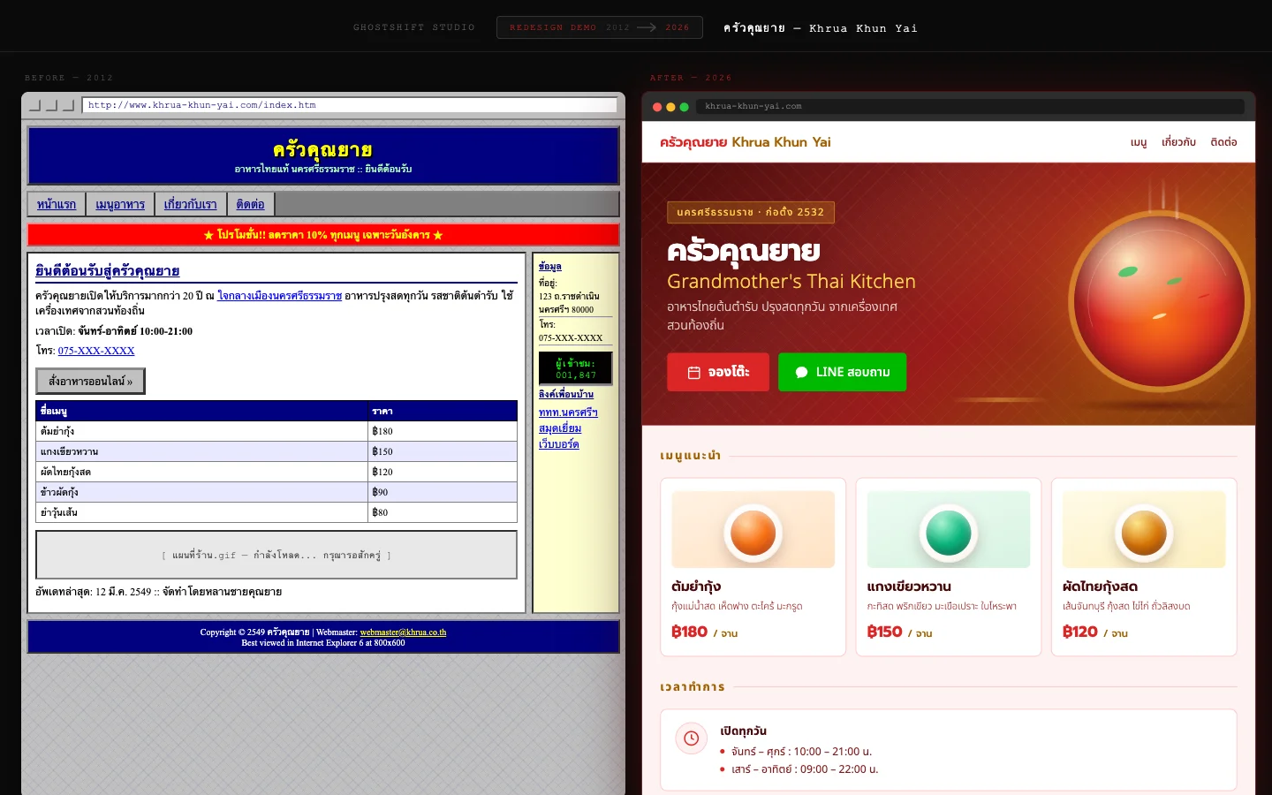Click the visitor counter 001,847
1272x795 pixels.
coord(576,369)
